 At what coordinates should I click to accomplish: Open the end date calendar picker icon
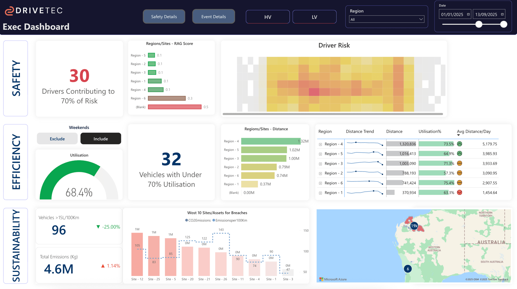coord(502,14)
